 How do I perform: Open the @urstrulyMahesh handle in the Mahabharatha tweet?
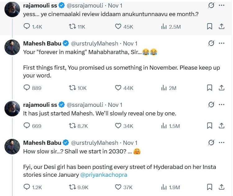[95, 44]
